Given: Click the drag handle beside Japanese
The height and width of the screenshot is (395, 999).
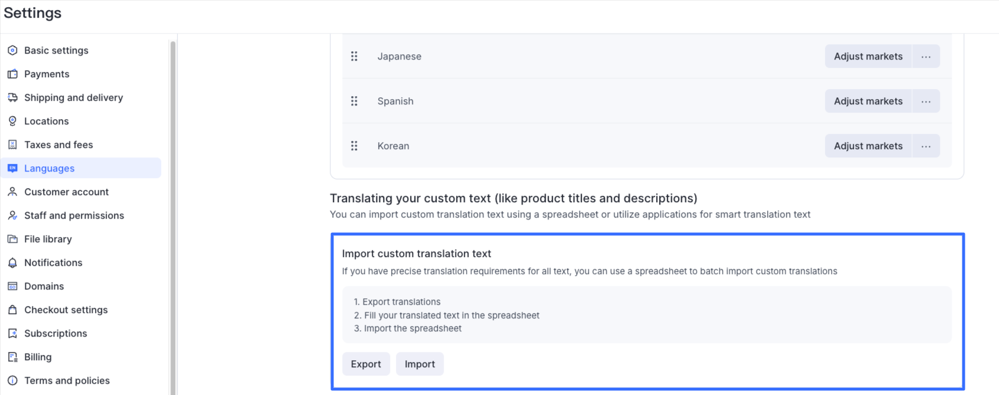Looking at the screenshot, I should [354, 57].
